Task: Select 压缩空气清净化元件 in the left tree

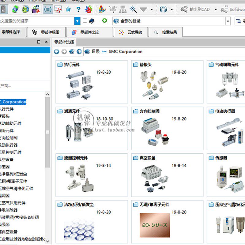Action: pyautogui.click(x=17, y=188)
